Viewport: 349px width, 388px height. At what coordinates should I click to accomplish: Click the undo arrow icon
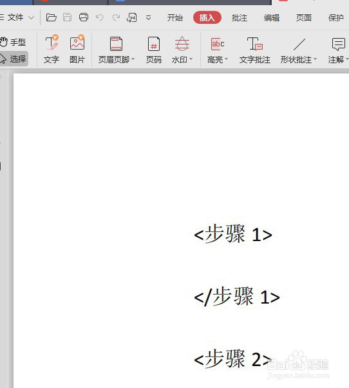[99, 17]
